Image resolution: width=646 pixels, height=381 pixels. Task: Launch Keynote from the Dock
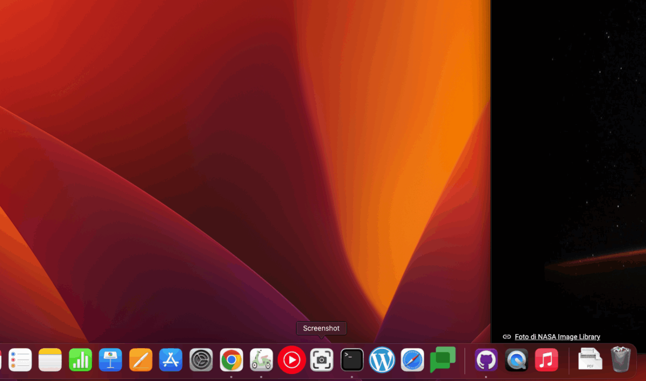(x=110, y=360)
